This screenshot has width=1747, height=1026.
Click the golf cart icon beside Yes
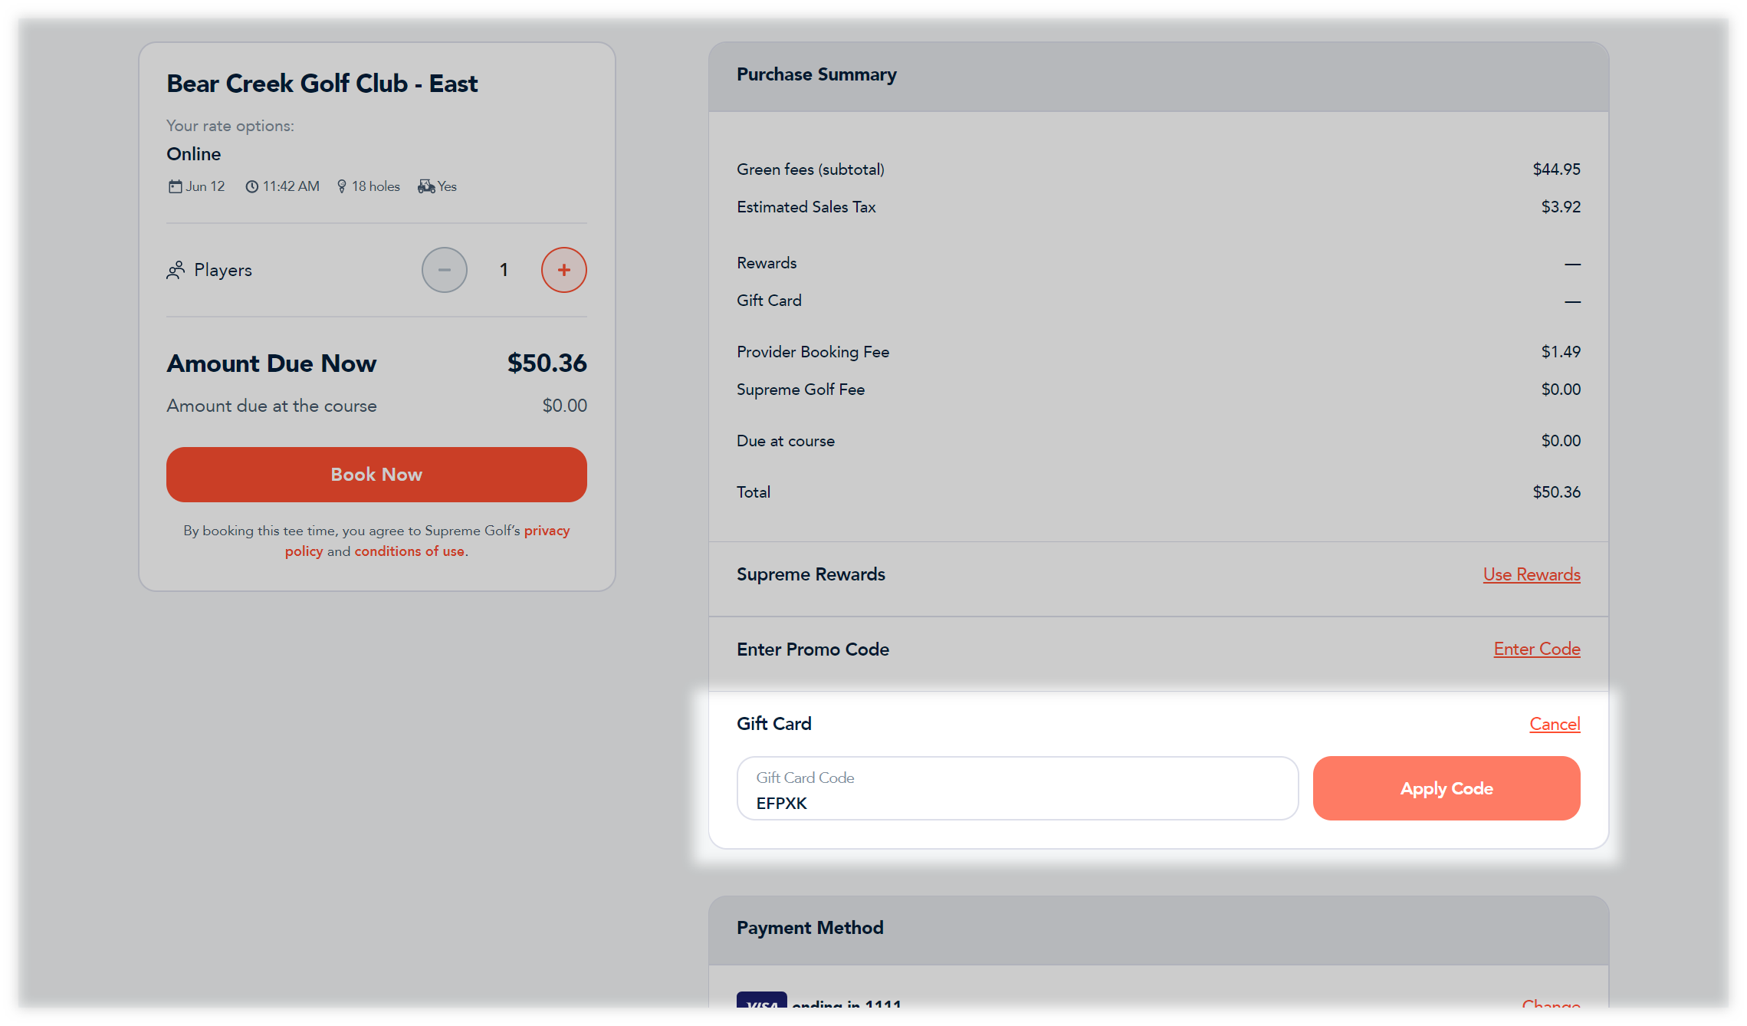pyautogui.click(x=426, y=186)
